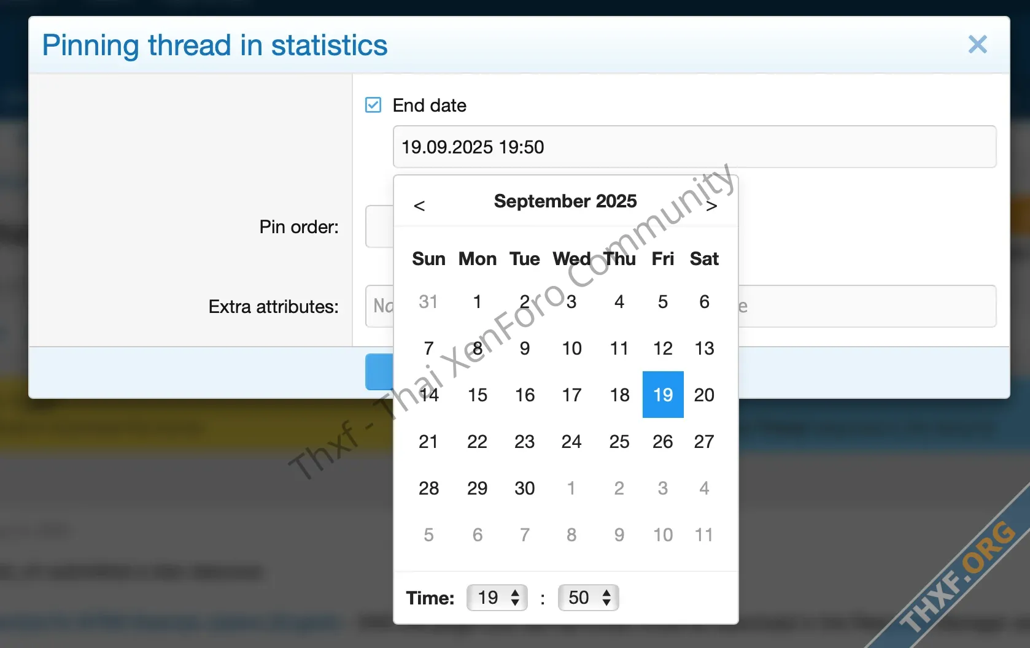The width and height of the screenshot is (1030, 648).
Task: Select September 28 in calendar
Action: (428, 488)
